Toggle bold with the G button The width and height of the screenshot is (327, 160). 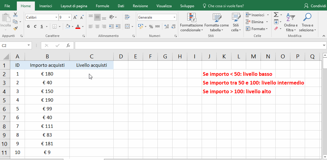tap(28, 26)
